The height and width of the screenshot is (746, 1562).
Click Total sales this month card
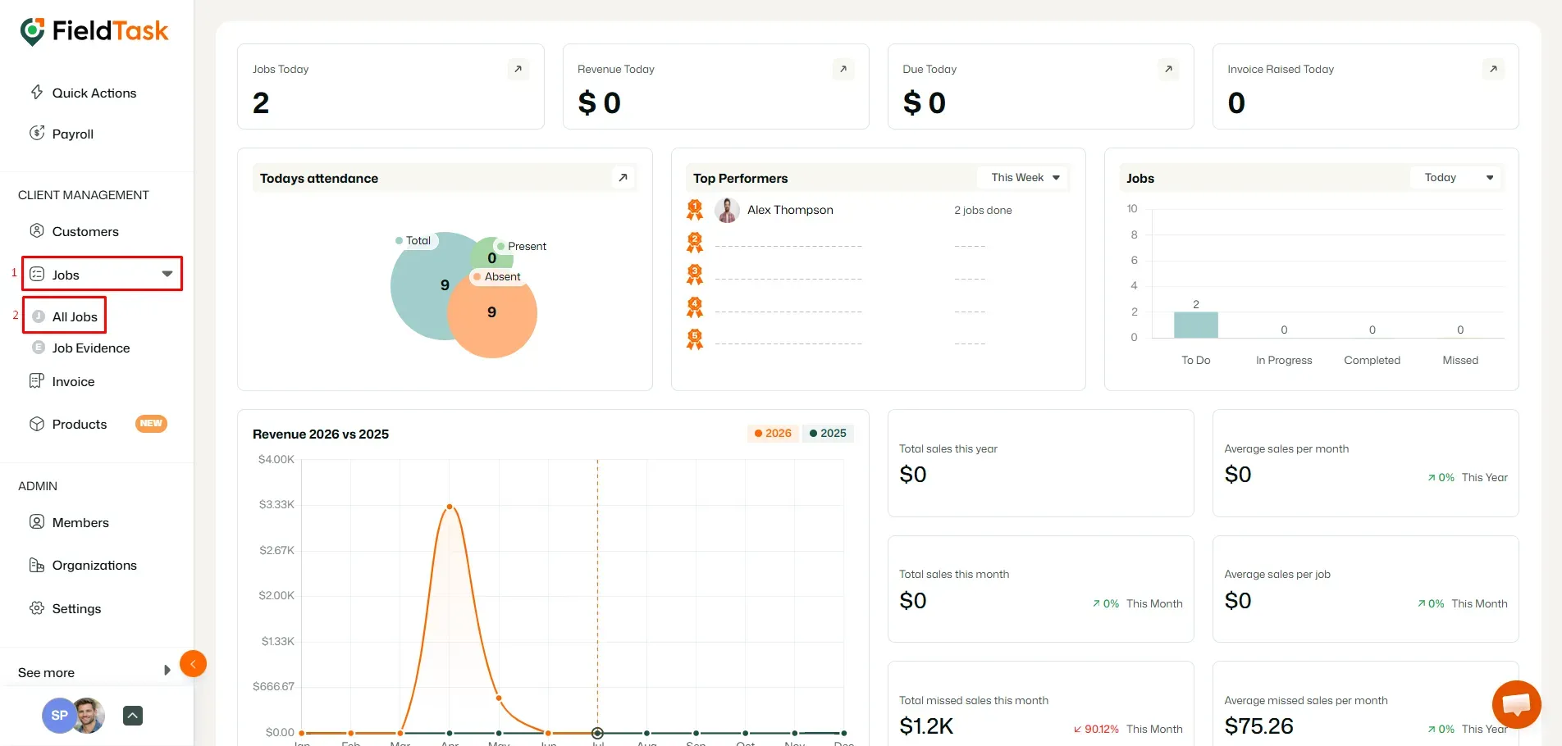click(x=1040, y=589)
